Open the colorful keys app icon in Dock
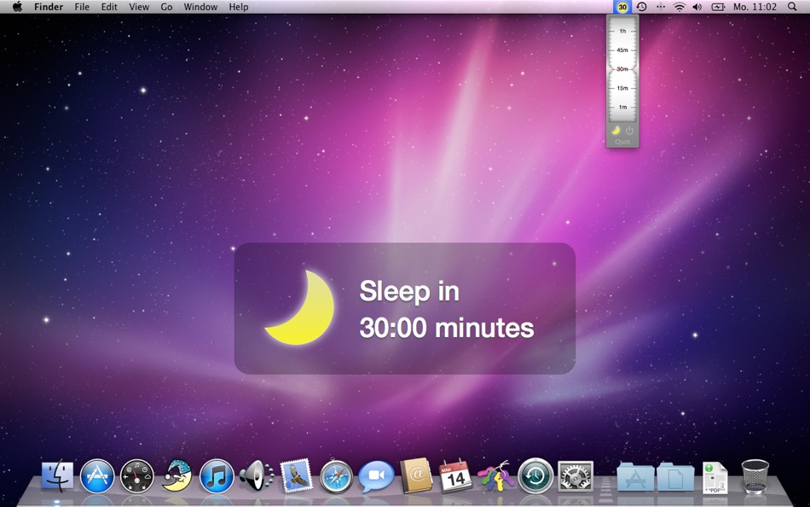Viewport: 810px width, 507px height. (x=495, y=476)
